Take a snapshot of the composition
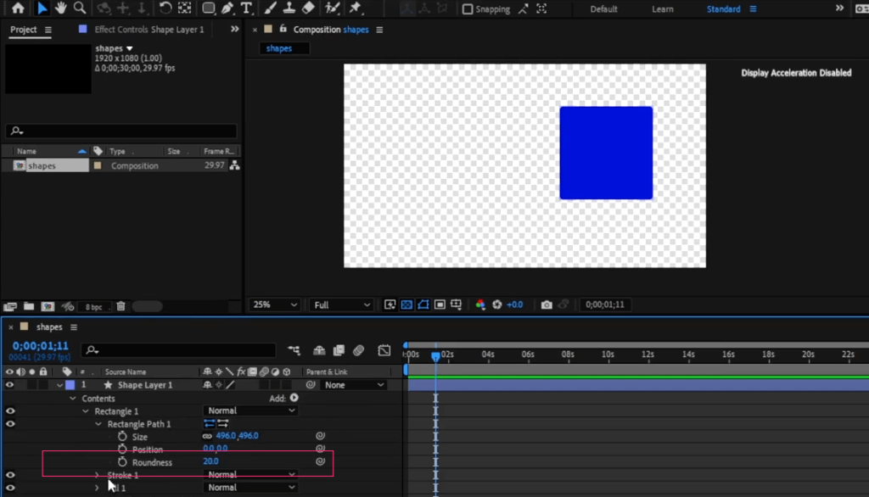The width and height of the screenshot is (869, 497). pyautogui.click(x=547, y=304)
